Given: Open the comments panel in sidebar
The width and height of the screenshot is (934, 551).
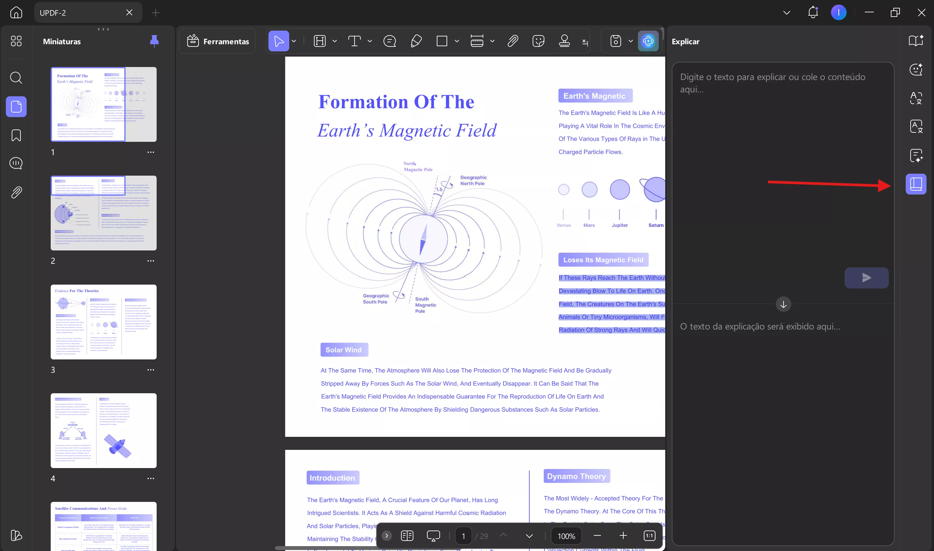Looking at the screenshot, I should pyautogui.click(x=16, y=163).
